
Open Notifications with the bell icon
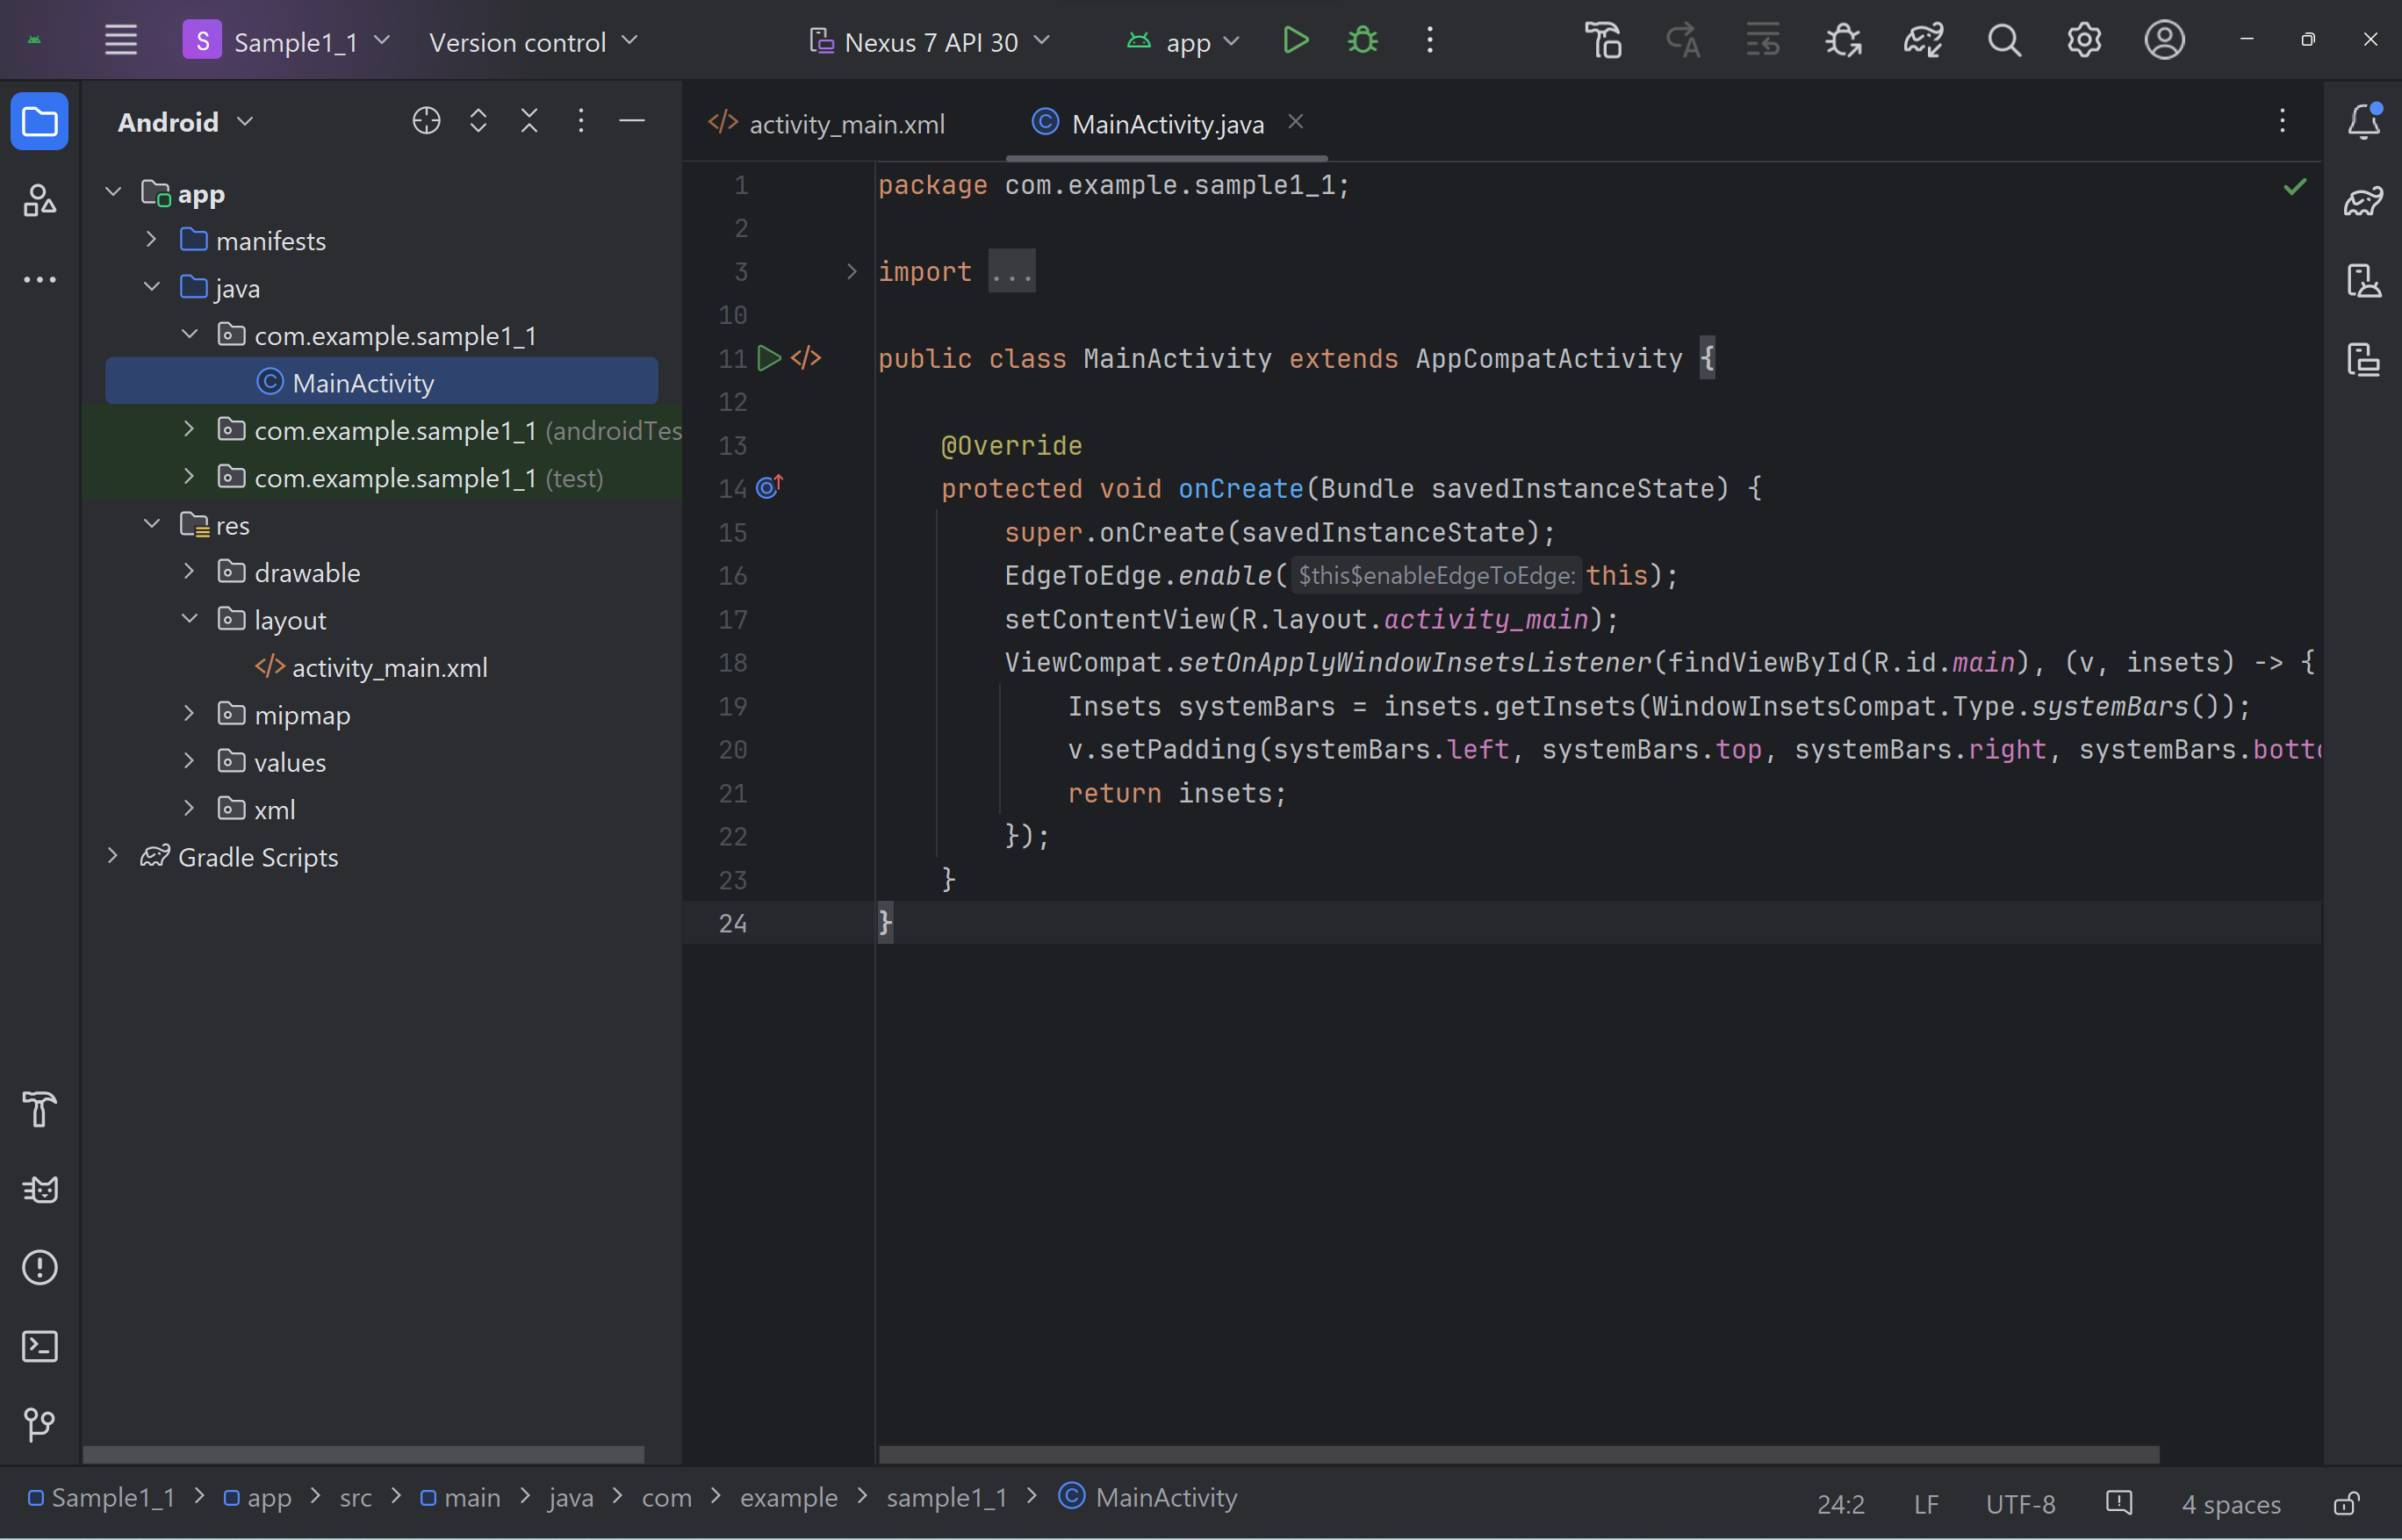pos(2364,122)
